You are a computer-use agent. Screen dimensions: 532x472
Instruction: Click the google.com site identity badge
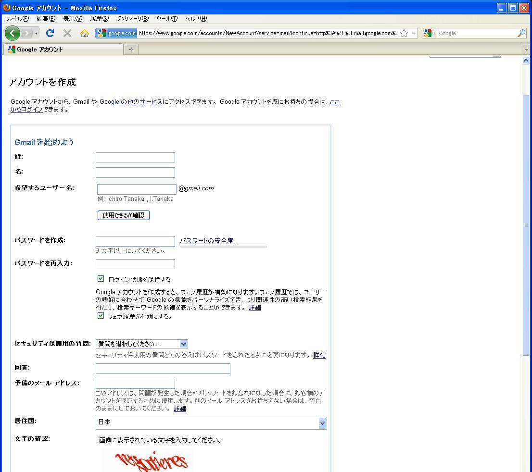[x=116, y=33]
